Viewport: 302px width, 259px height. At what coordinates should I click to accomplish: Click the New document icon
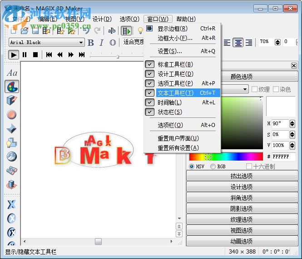[14, 30]
